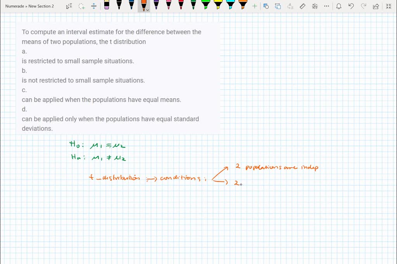Click the Ink to Text button
This screenshot has height=264, width=397.
[x=290, y=6]
